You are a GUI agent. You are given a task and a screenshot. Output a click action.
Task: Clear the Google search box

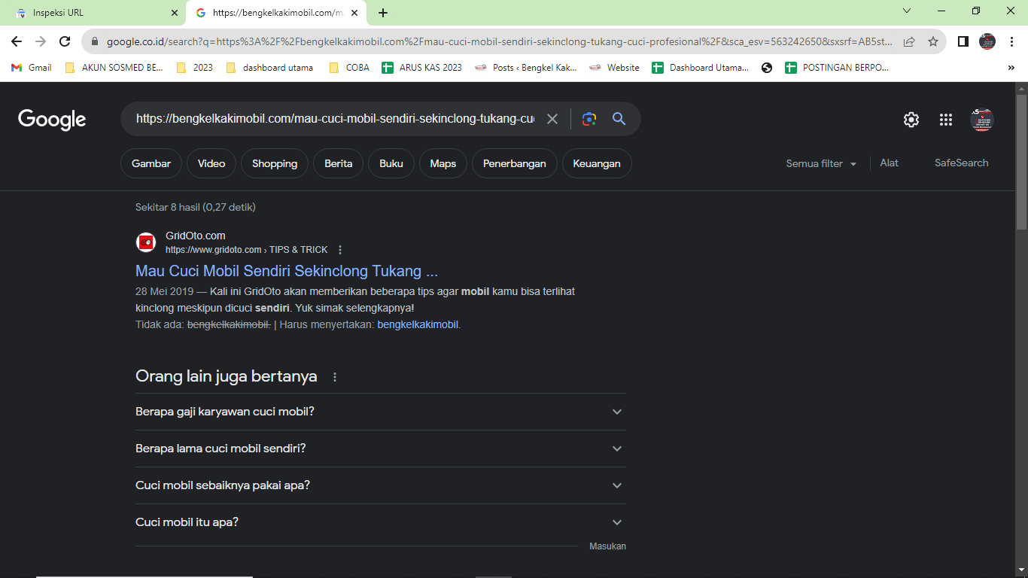(552, 119)
